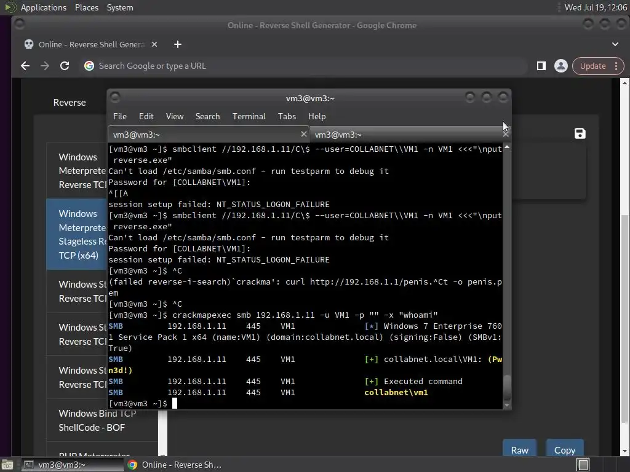Go back in Chrome history

pos(25,66)
